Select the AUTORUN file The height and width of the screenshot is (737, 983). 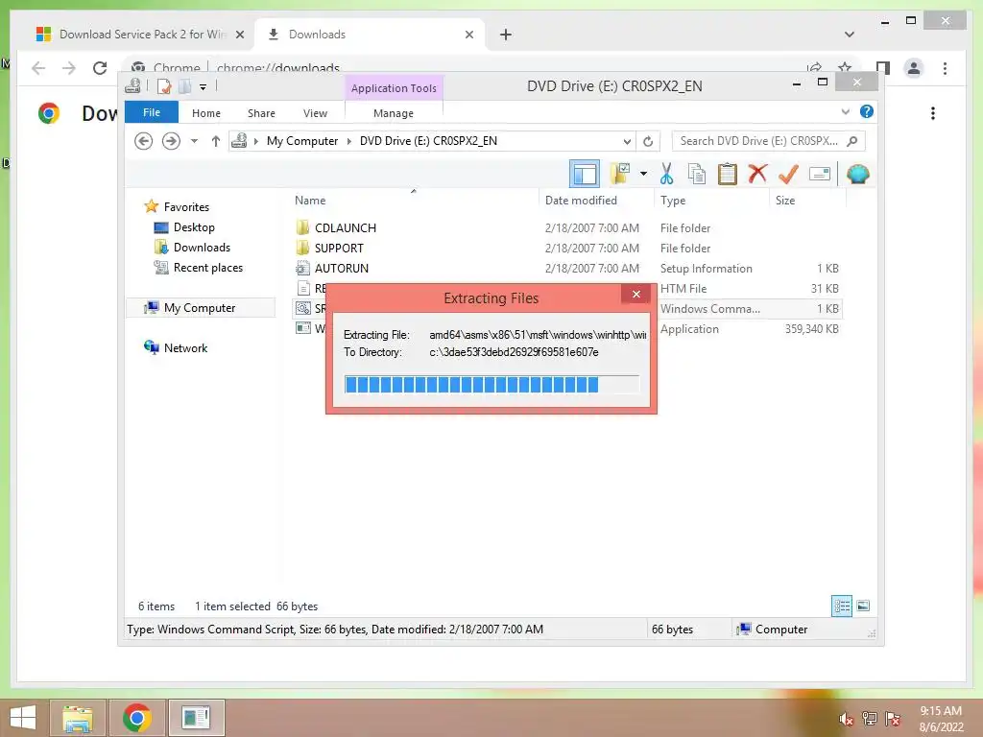click(342, 269)
